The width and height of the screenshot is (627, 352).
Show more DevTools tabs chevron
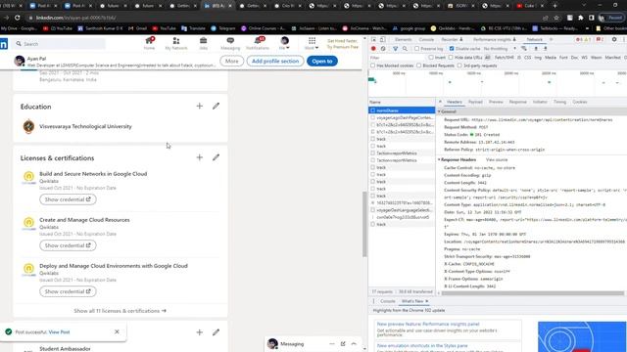pos(551,39)
